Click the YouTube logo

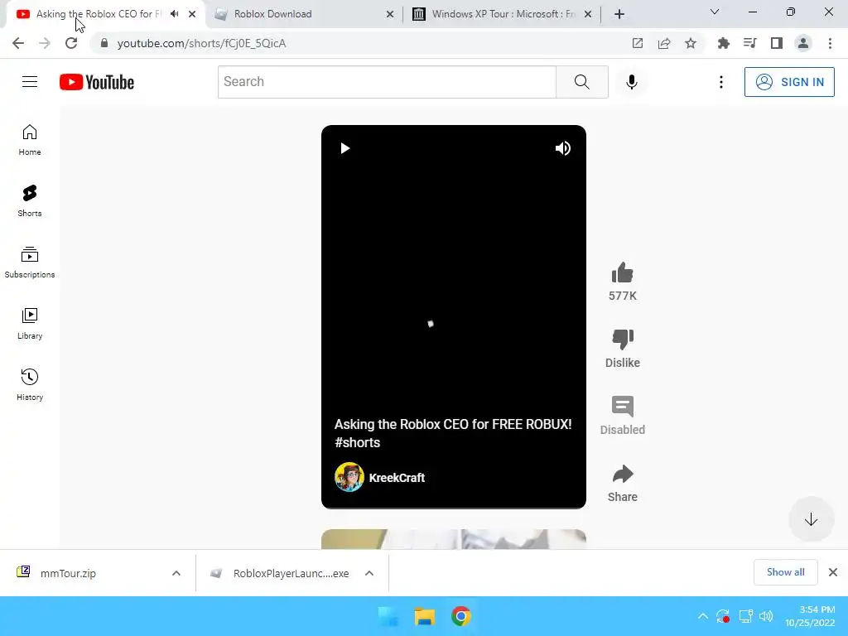[x=97, y=82]
